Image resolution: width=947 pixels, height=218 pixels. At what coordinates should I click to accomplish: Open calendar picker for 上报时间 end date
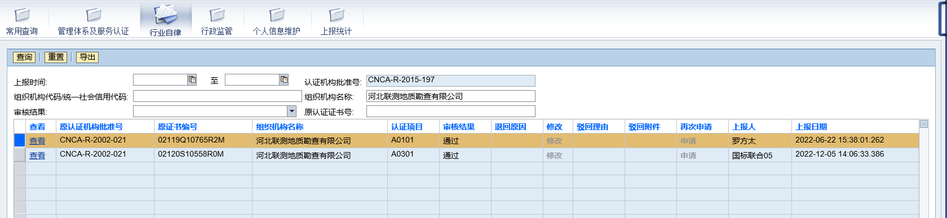click(284, 80)
